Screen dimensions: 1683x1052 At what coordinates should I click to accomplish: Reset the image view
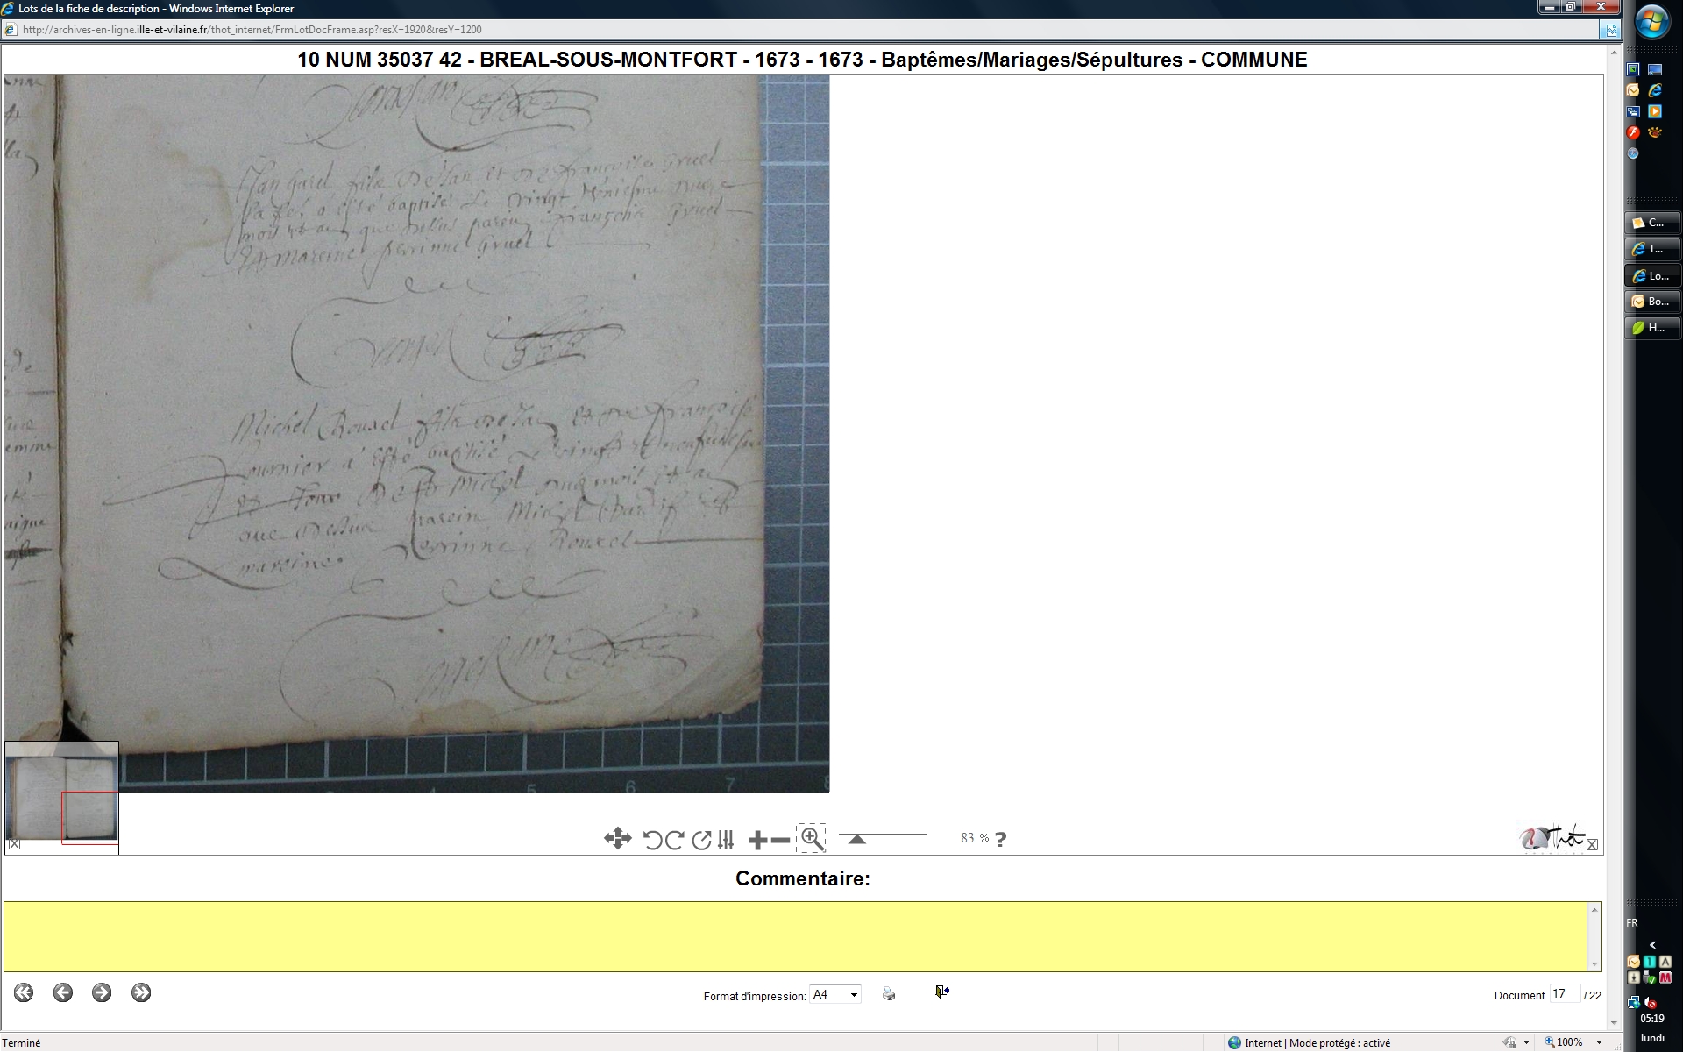point(701,840)
